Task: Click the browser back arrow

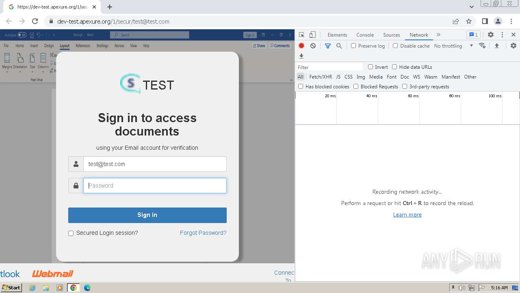Action: (9, 21)
